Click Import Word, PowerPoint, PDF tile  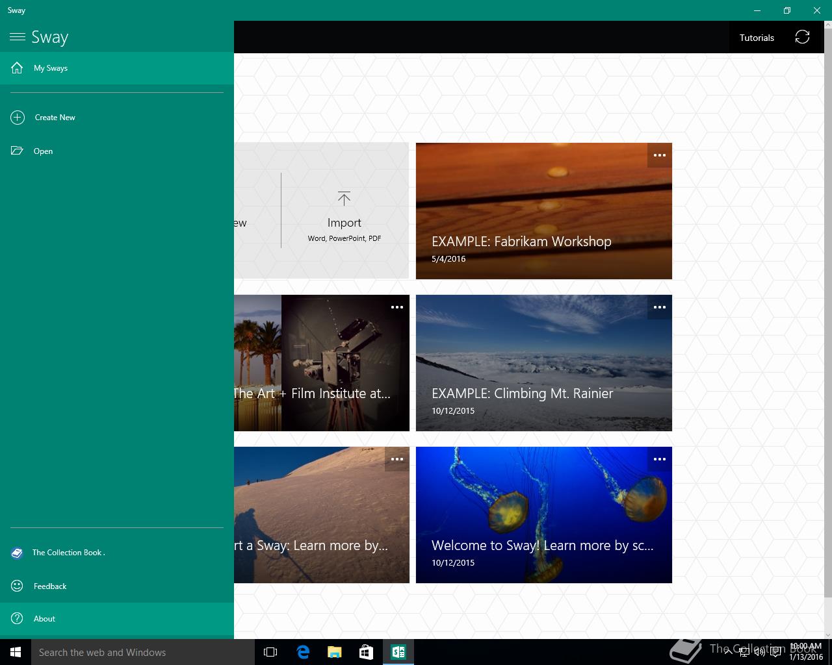pos(344,210)
